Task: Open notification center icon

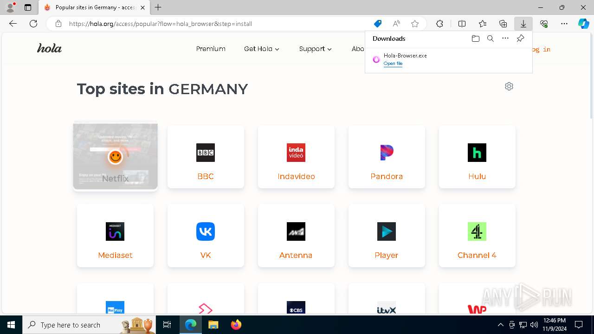Action: point(579,325)
